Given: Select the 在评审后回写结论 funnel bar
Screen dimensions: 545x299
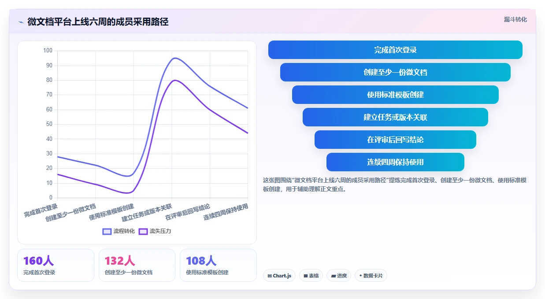Looking at the screenshot, I should (395, 140).
